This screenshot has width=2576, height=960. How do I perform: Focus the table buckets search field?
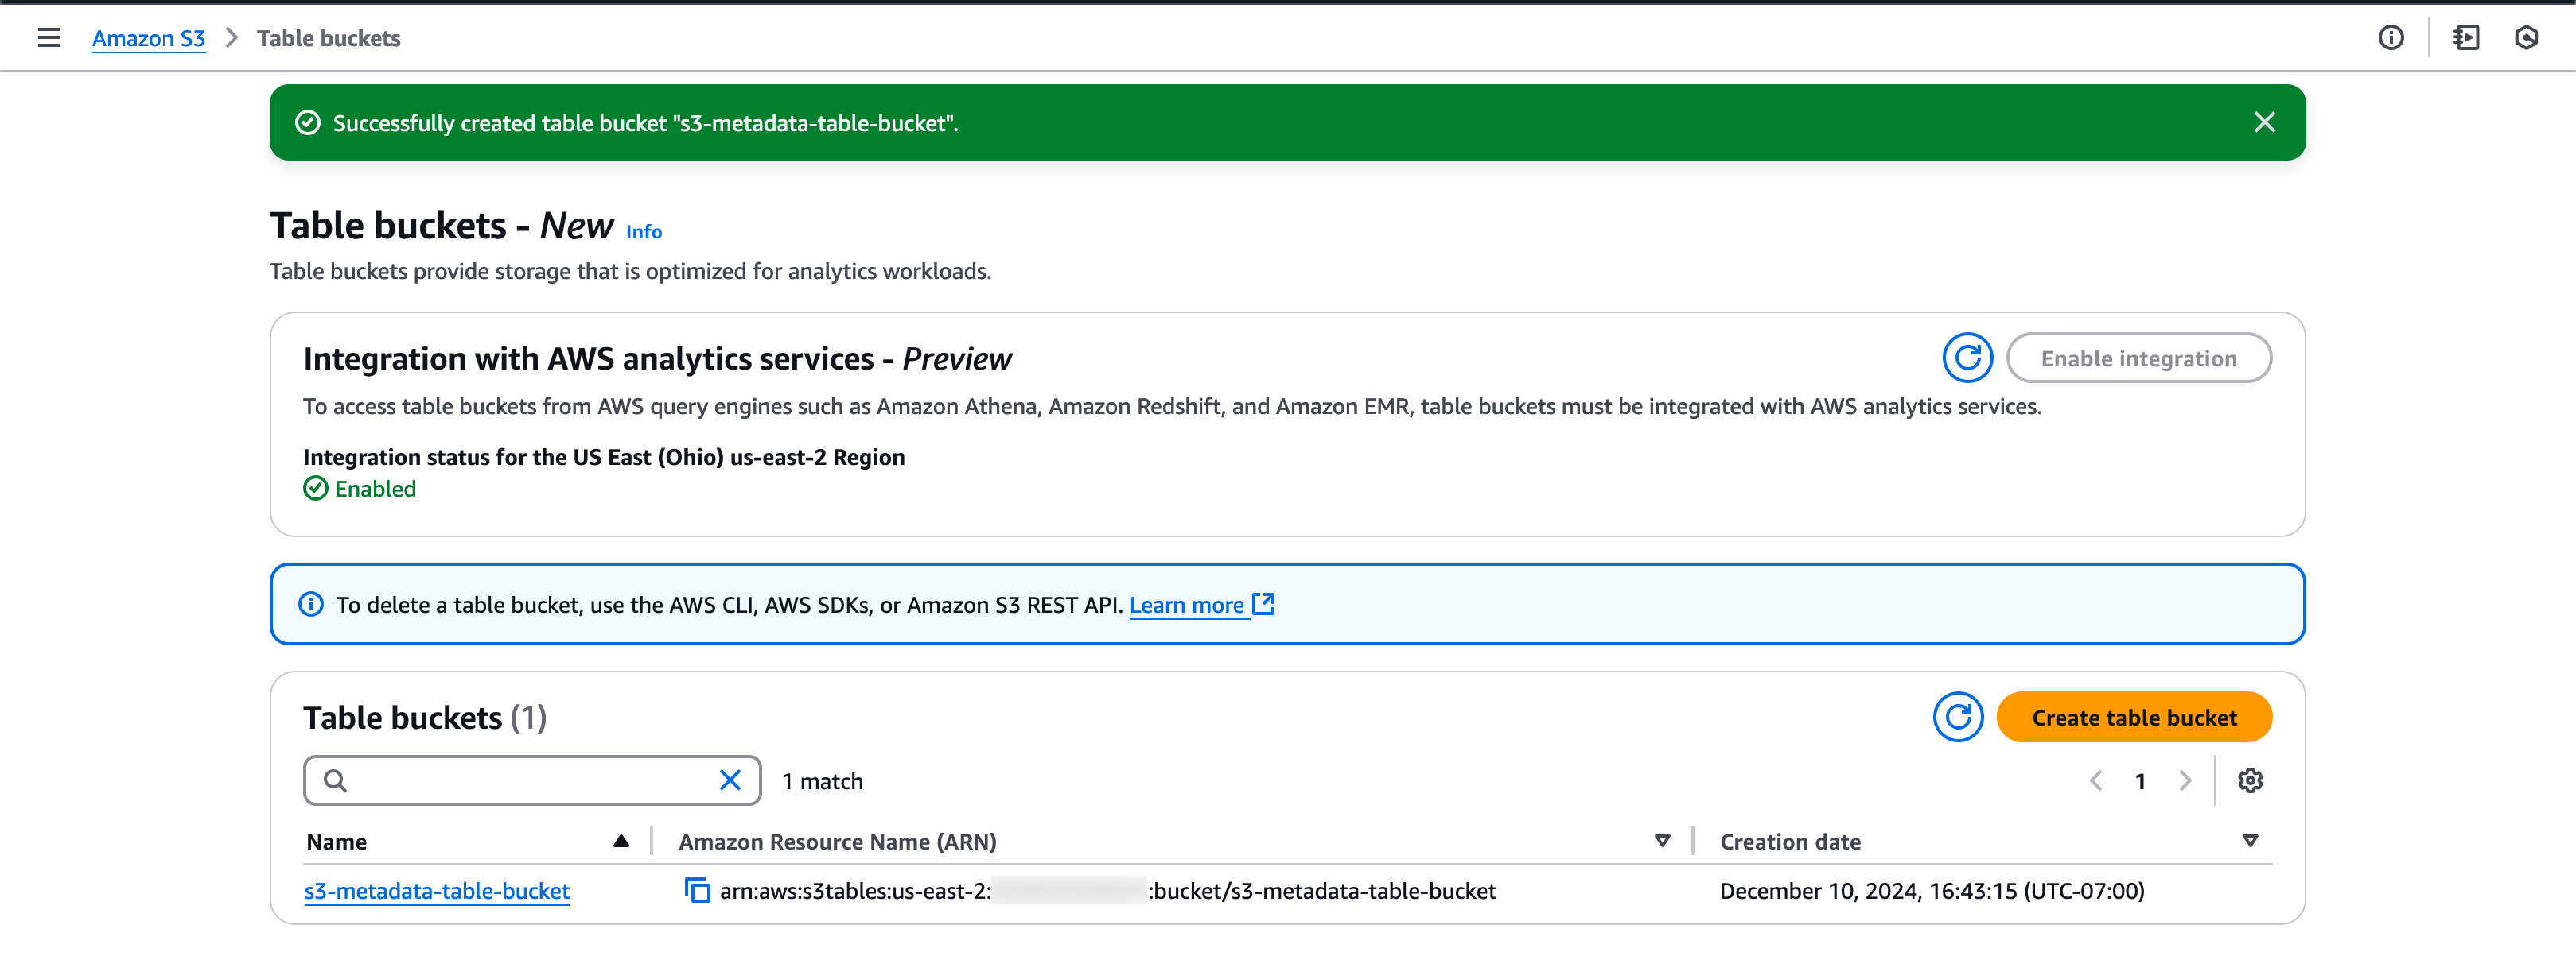pos(532,780)
